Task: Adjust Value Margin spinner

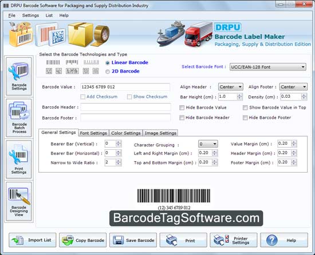Action: [294, 144]
